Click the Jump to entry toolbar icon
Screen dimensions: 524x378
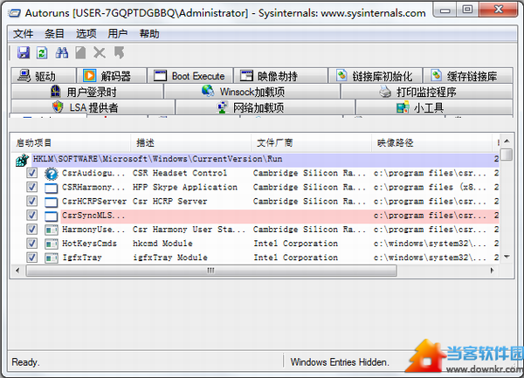[119, 52]
